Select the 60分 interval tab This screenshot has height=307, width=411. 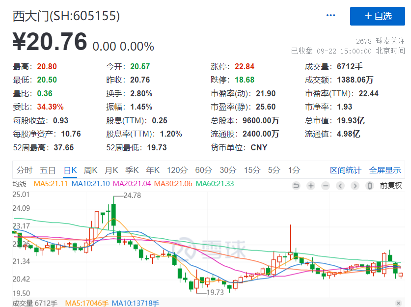pos(203,170)
